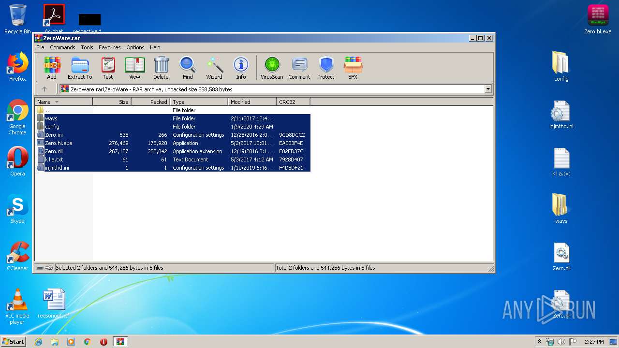
Task: Open reasonout.rtf desktop document
Action: coord(54,304)
